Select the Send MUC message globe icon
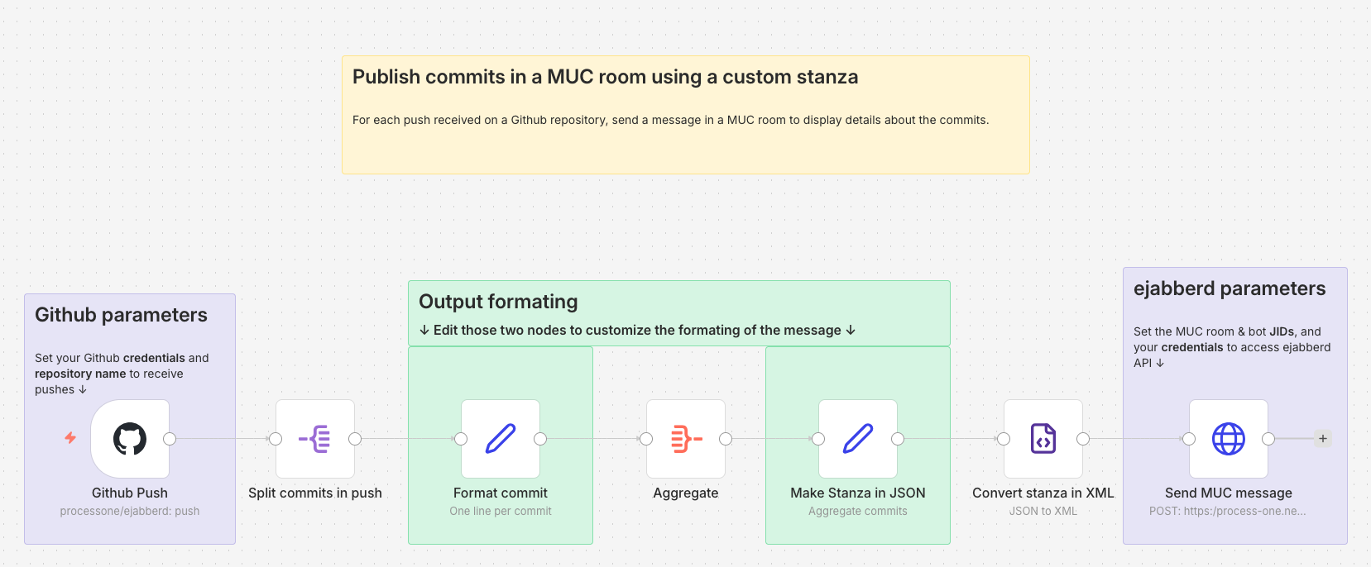 click(1229, 439)
